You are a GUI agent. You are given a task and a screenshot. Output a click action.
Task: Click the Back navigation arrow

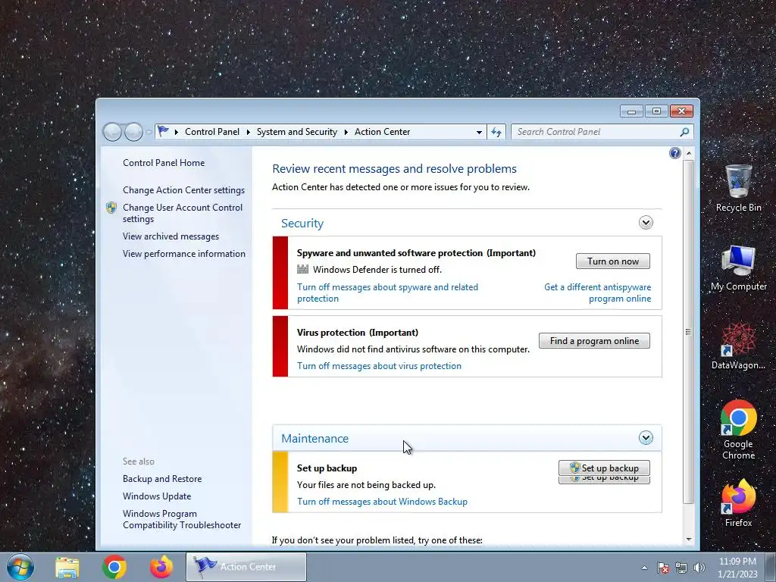[113, 132]
